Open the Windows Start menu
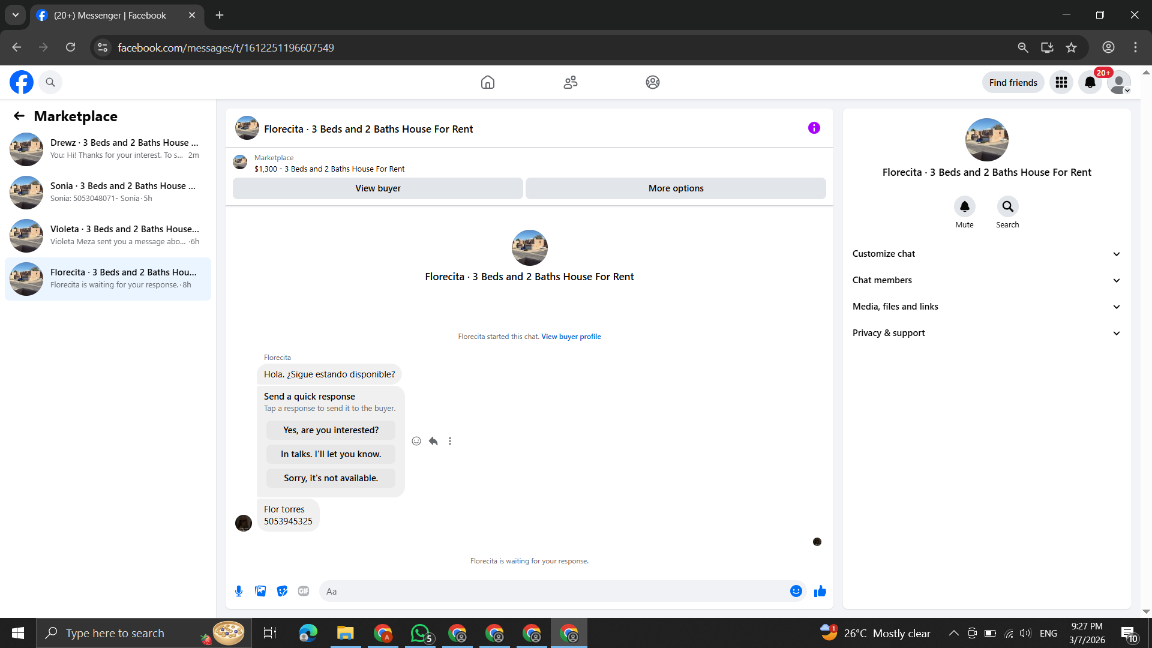 point(18,633)
